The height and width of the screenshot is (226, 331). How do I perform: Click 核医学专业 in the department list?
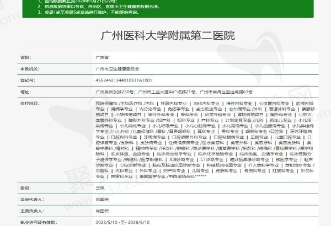[286, 160]
